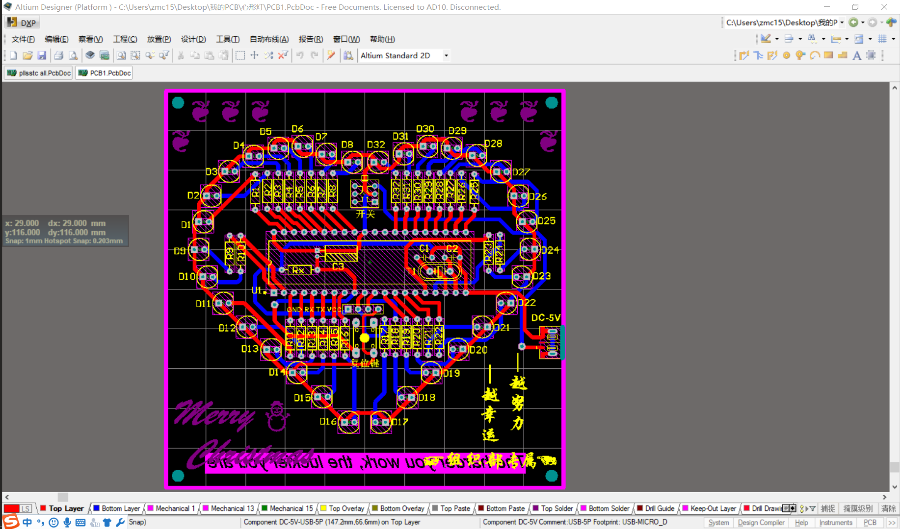
Task: Click the DXP system menu button
Action: pos(22,23)
